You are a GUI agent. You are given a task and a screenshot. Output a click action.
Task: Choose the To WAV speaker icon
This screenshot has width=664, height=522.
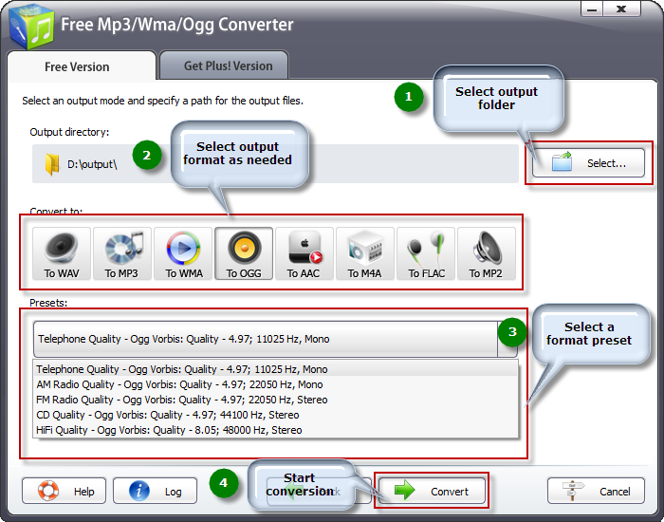[x=62, y=253]
